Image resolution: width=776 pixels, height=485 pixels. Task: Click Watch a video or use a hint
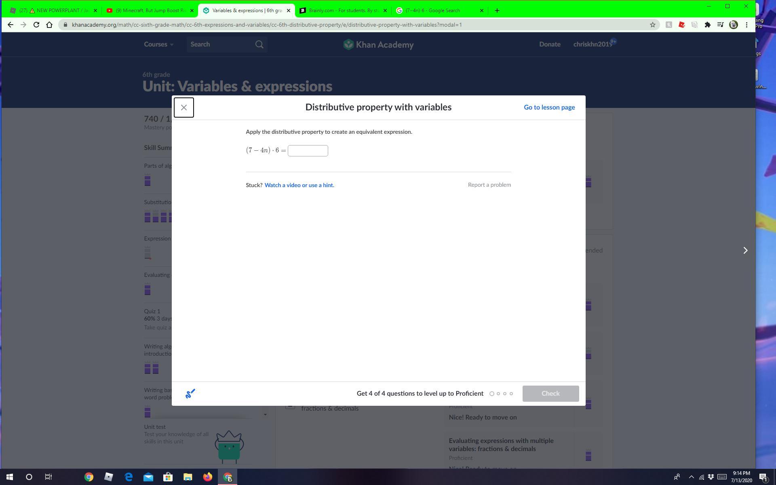coord(299,185)
